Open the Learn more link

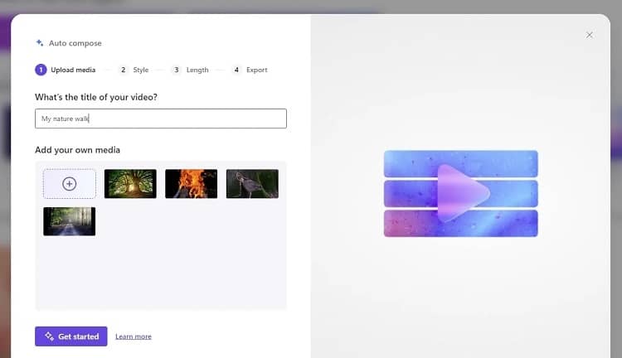134,336
